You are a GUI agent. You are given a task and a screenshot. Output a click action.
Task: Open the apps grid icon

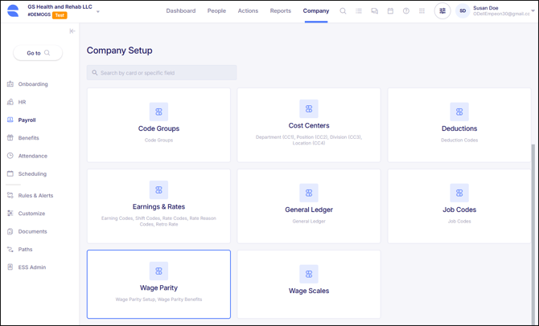(x=422, y=11)
